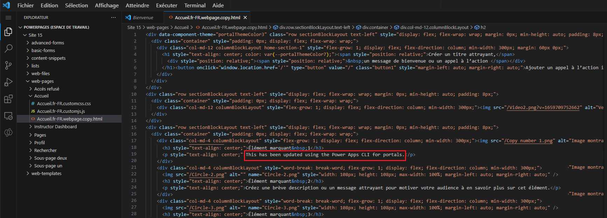This screenshot has width=607, height=218.
Task: Close the Accueil.fr-FR.webpage.copy.html tab
Action: click(245, 17)
